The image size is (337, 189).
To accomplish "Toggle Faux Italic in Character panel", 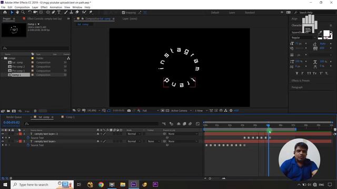I will tap(302, 73).
